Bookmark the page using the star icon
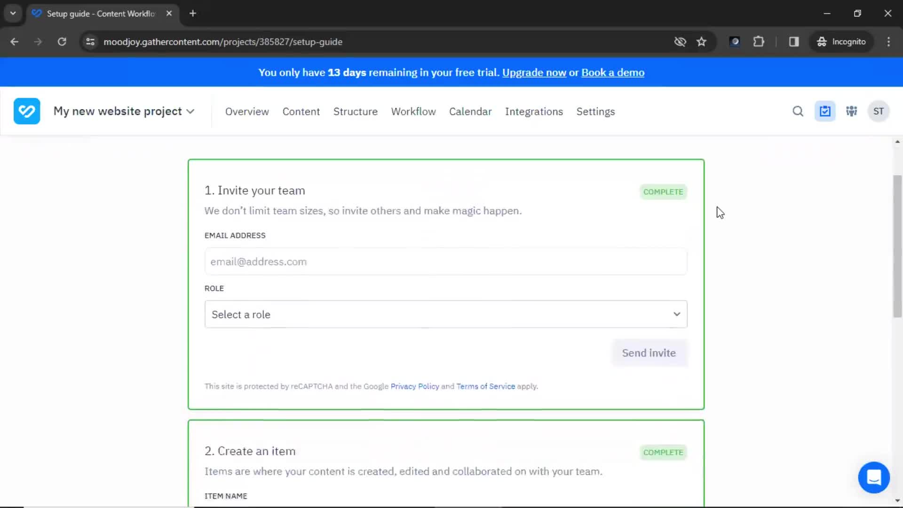Viewport: 903px width, 508px height. 701,42
